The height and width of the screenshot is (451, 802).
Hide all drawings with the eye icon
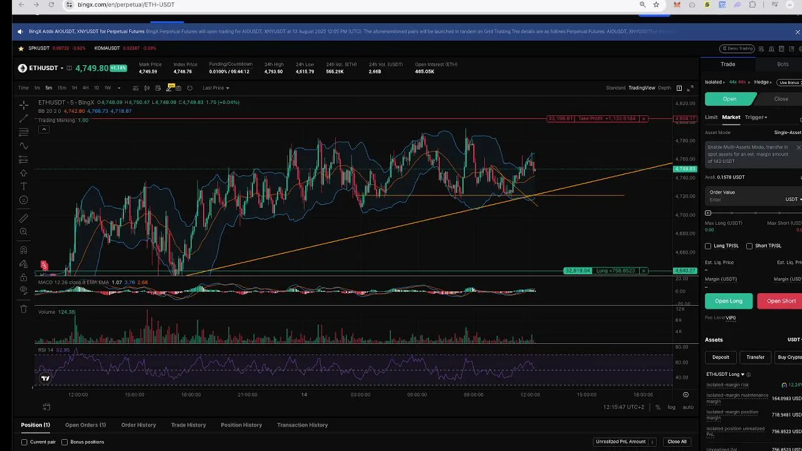click(x=23, y=291)
